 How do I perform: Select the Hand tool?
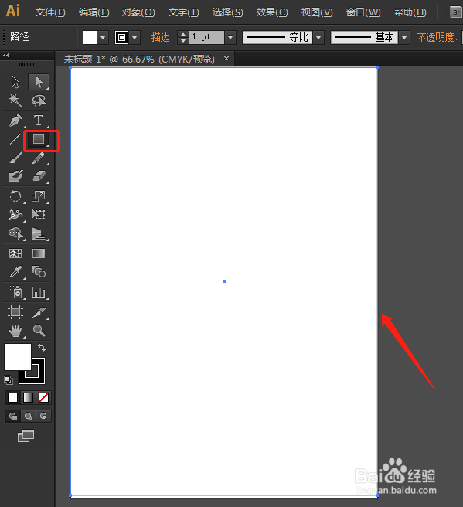(x=15, y=331)
